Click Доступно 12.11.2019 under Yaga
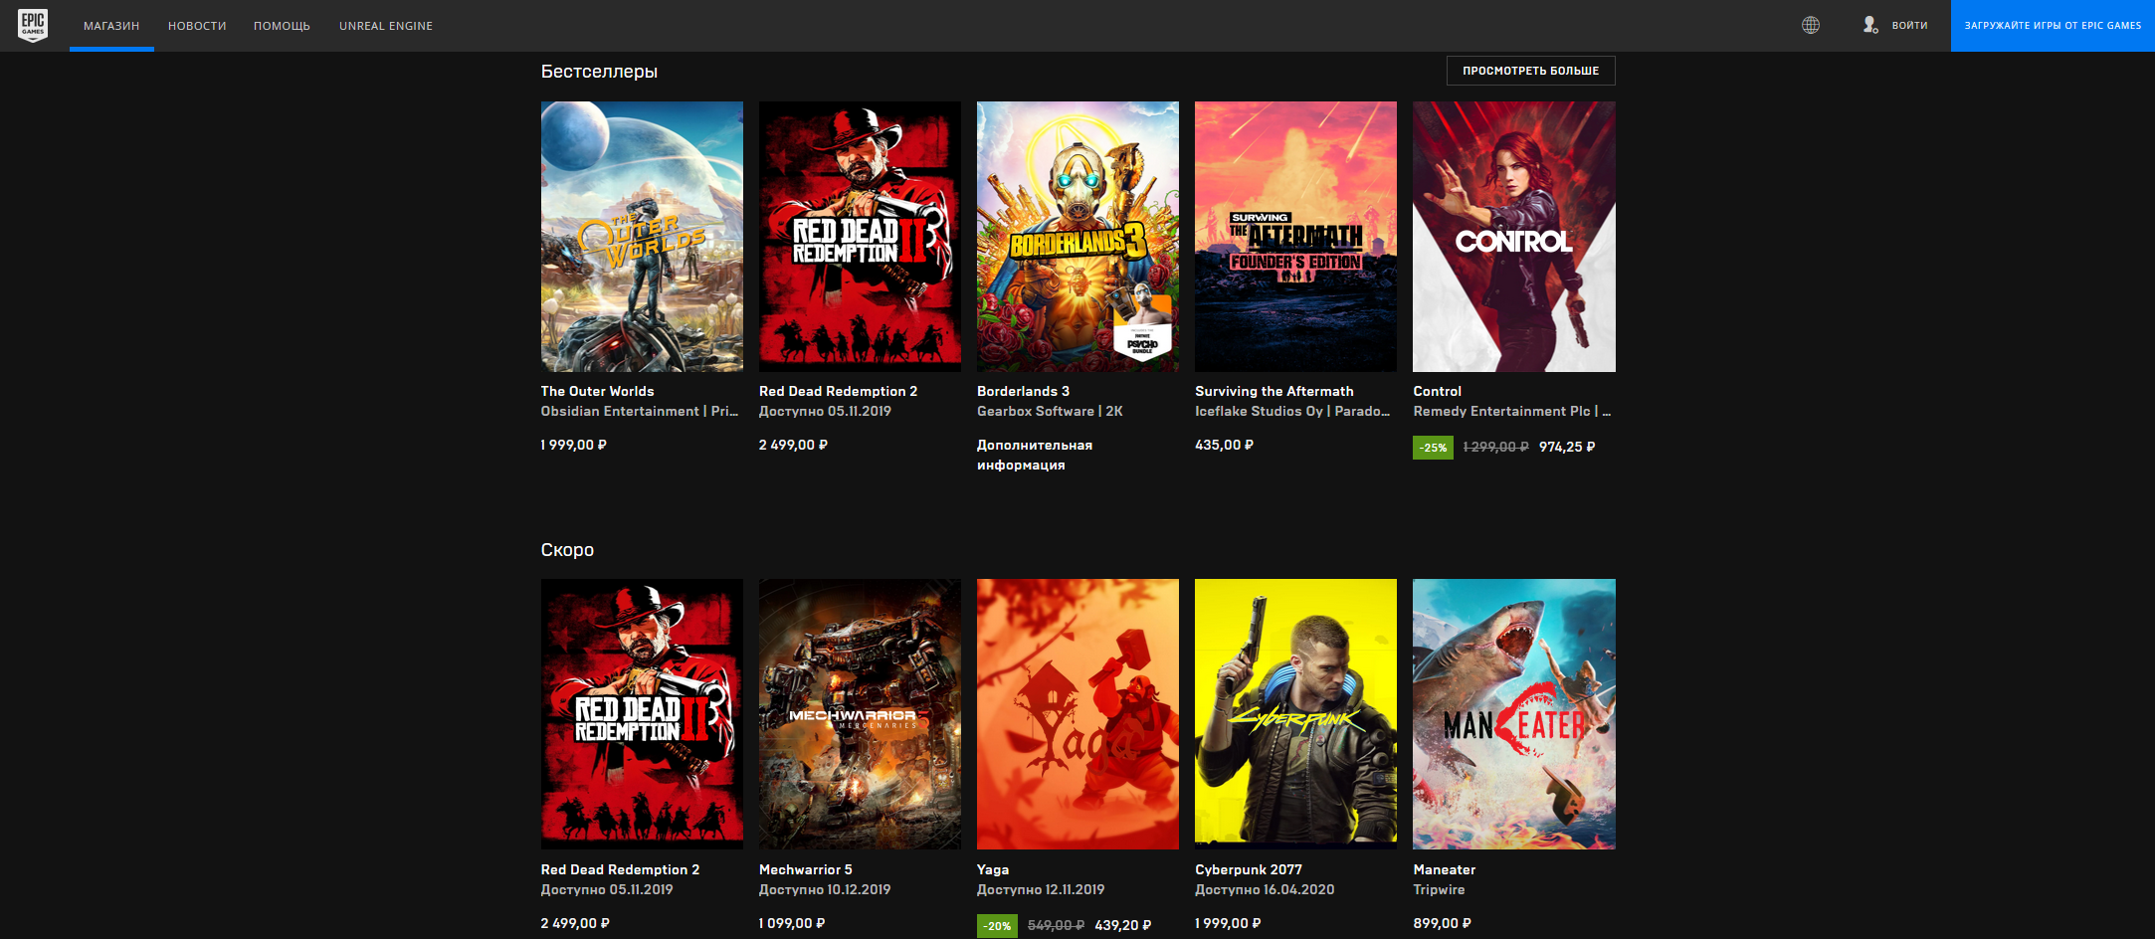Image resolution: width=2155 pixels, height=939 pixels. click(1041, 889)
